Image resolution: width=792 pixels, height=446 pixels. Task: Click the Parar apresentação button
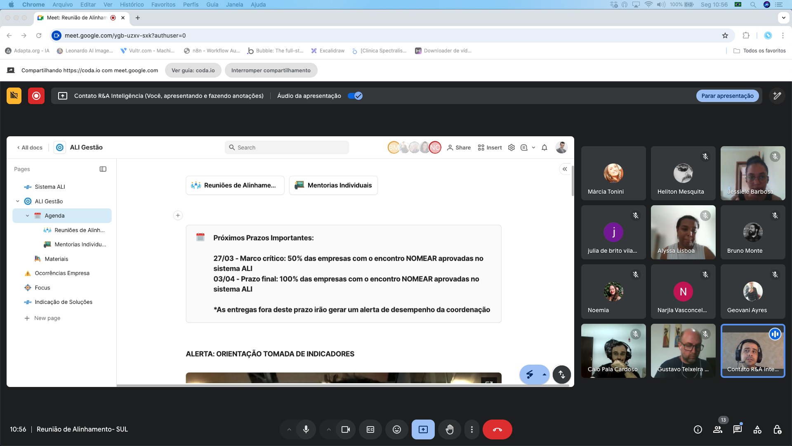(727, 96)
